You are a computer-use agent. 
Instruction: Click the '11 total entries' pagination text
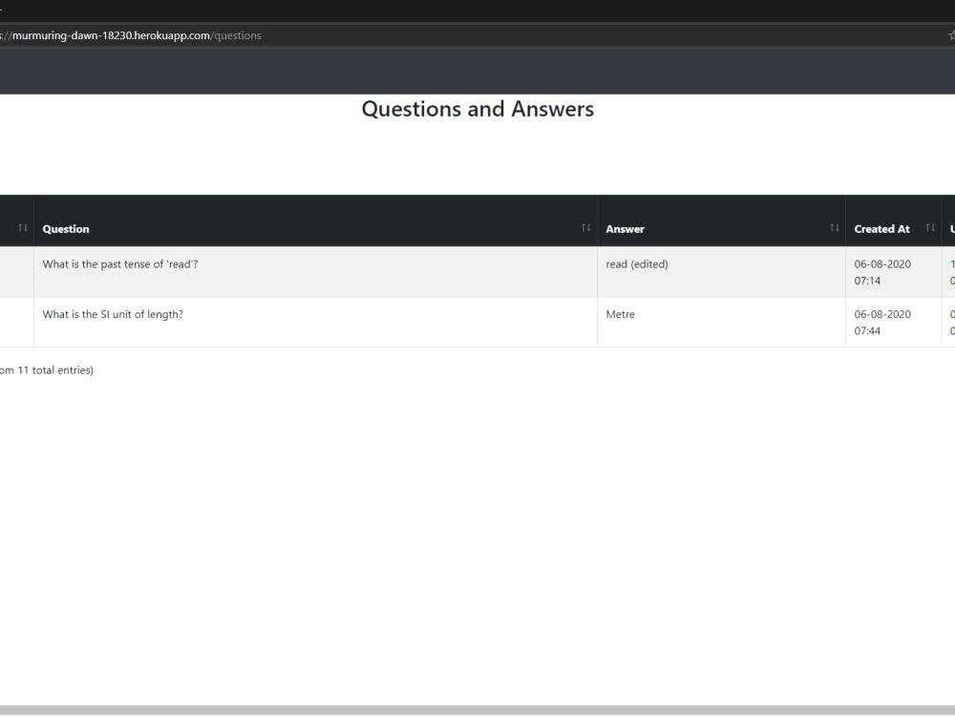click(47, 369)
